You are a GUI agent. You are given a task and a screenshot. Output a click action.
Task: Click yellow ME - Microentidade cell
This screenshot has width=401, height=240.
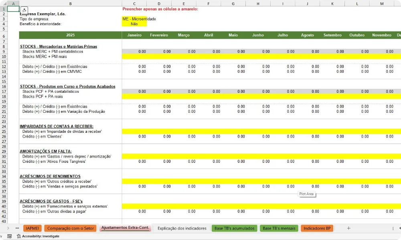[x=134, y=19]
